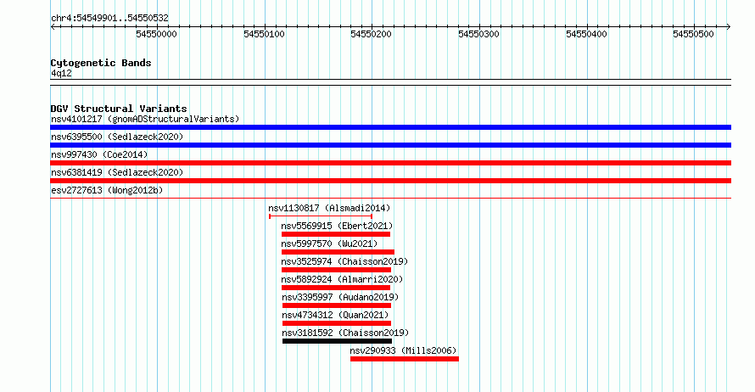Screen dimensions: 755x392
Task: Click the red bar for nsv997430
Action: point(390,163)
